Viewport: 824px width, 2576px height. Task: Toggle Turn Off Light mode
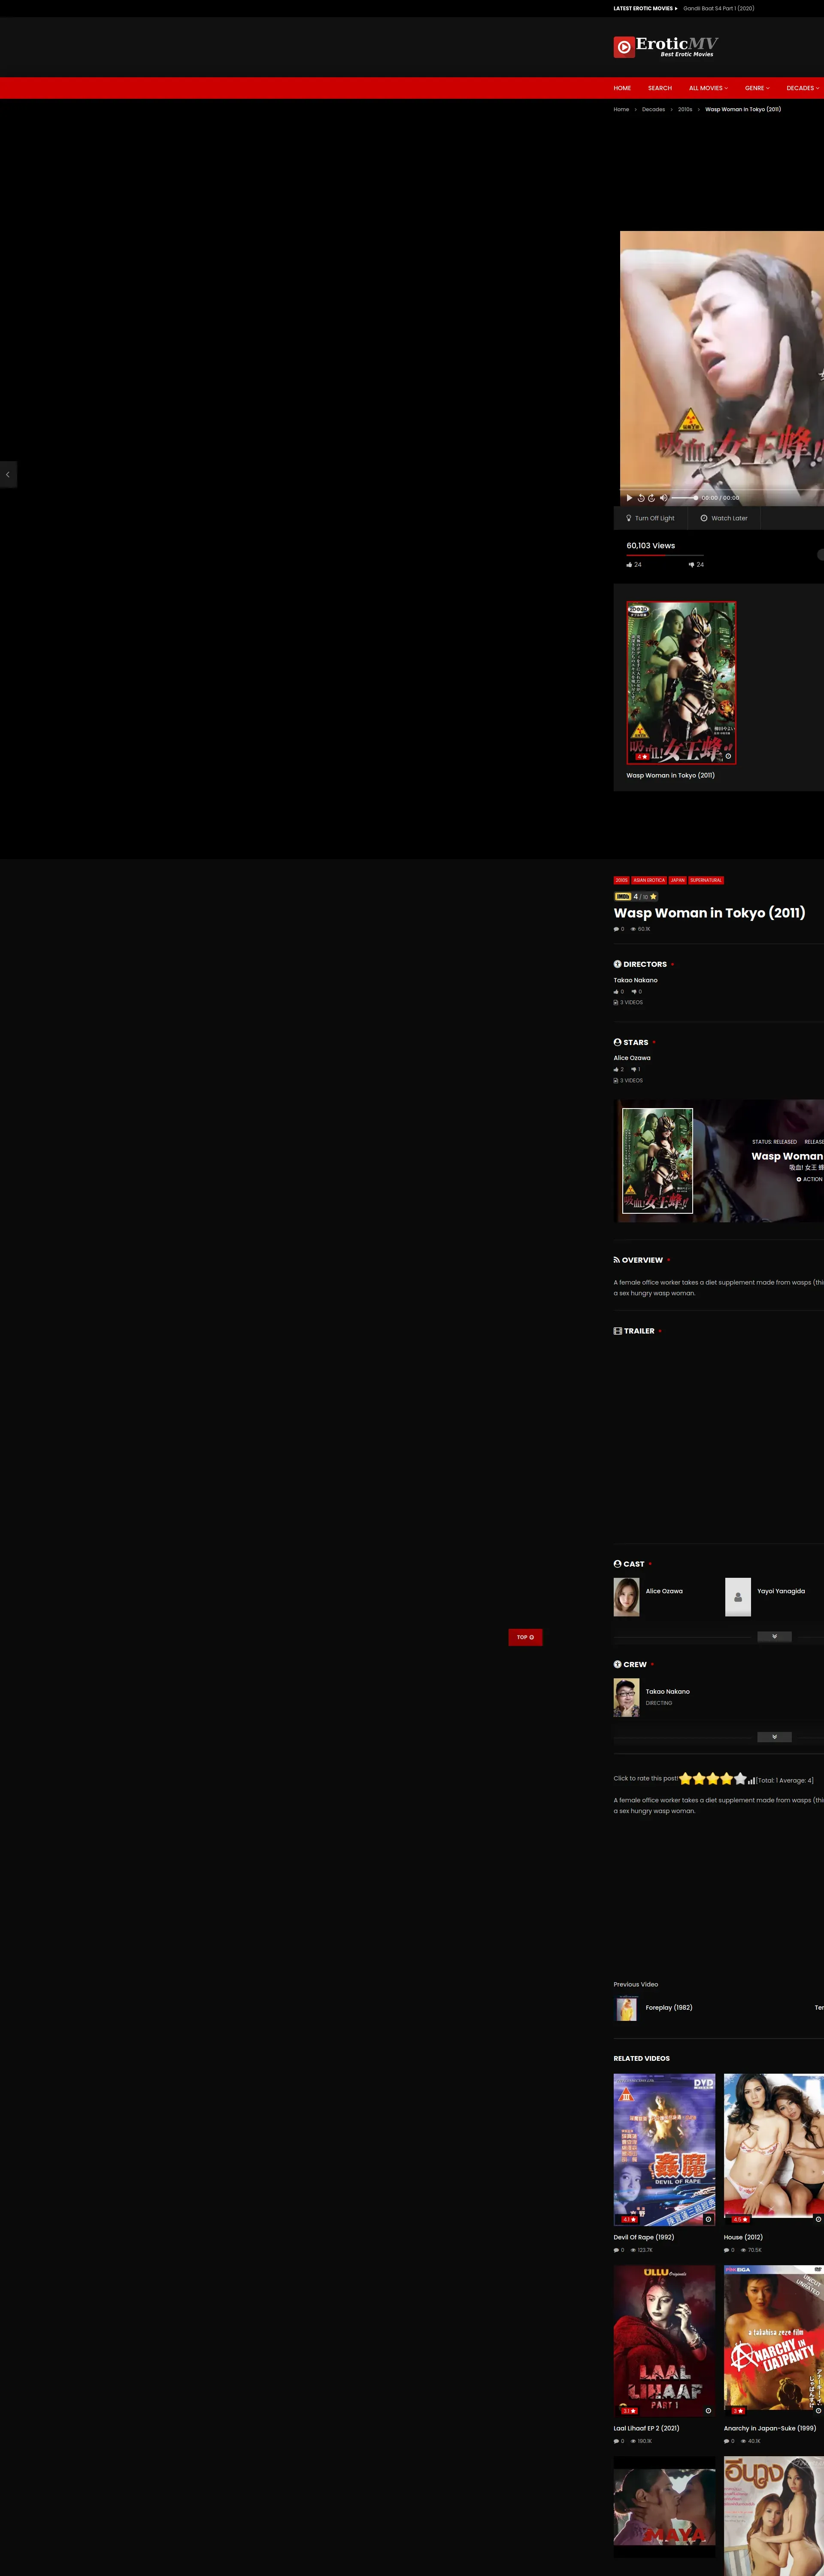tap(650, 518)
